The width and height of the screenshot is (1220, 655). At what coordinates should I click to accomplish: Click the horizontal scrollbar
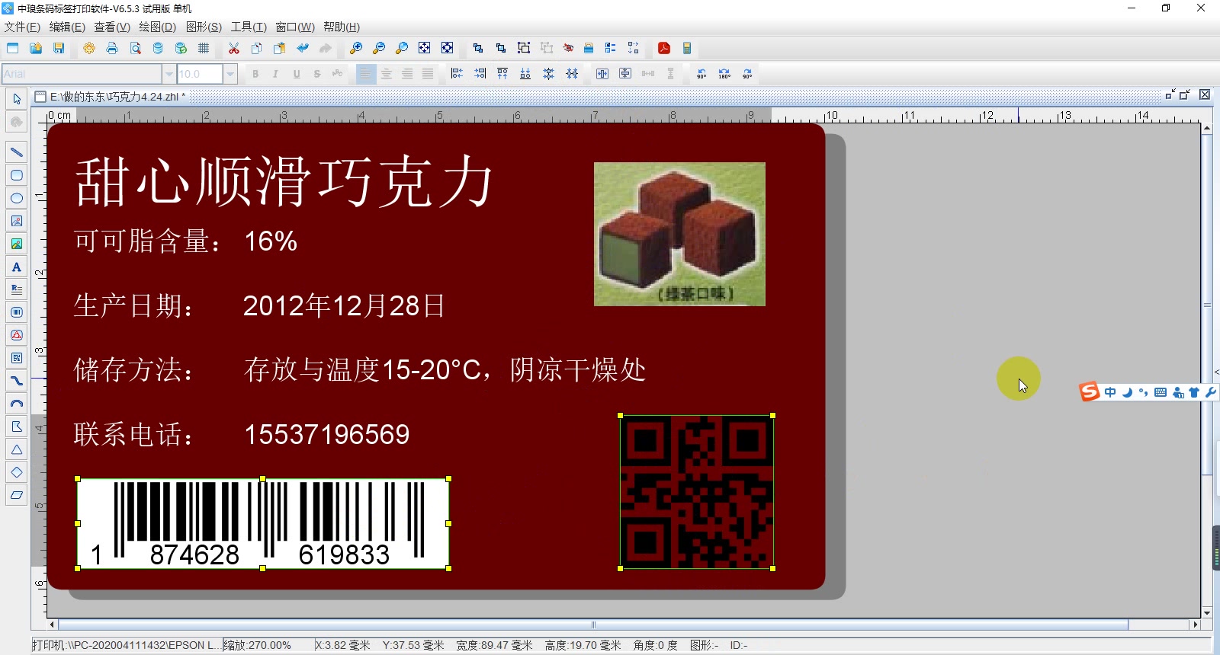point(593,625)
